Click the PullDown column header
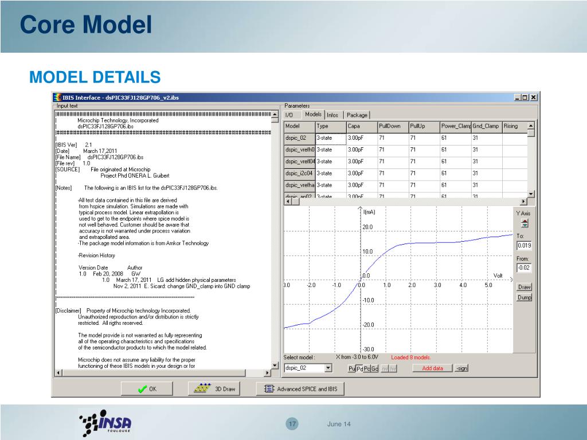587x440 pixels. tap(393, 127)
